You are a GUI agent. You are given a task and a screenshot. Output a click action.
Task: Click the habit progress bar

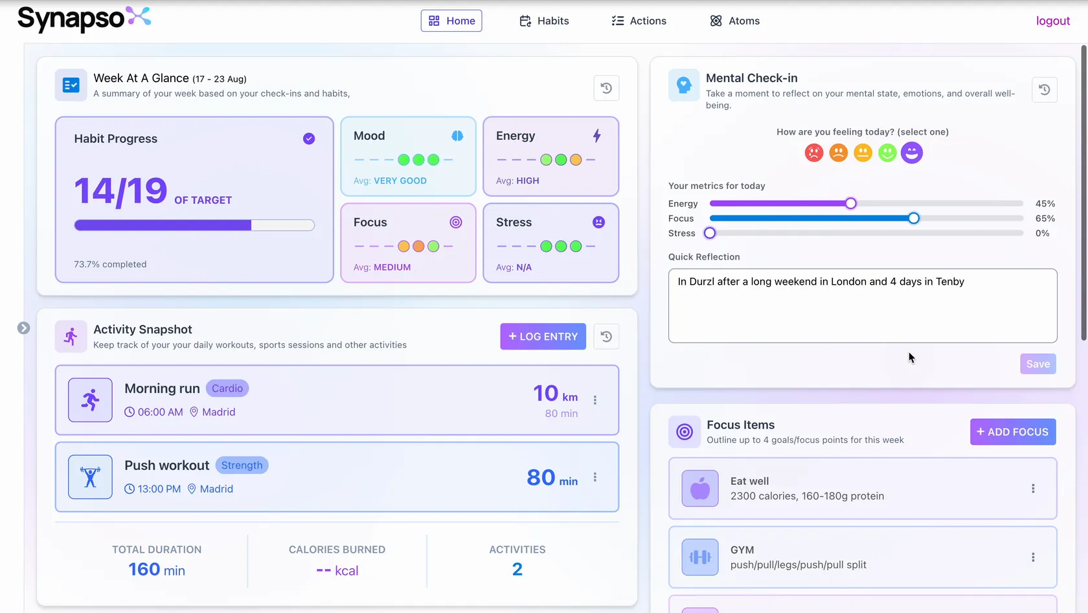click(194, 225)
